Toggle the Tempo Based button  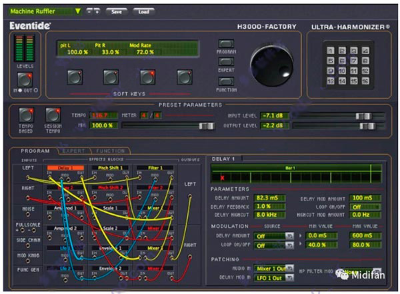[x=26, y=115]
